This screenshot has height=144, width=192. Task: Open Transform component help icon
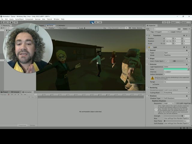tap(184, 35)
